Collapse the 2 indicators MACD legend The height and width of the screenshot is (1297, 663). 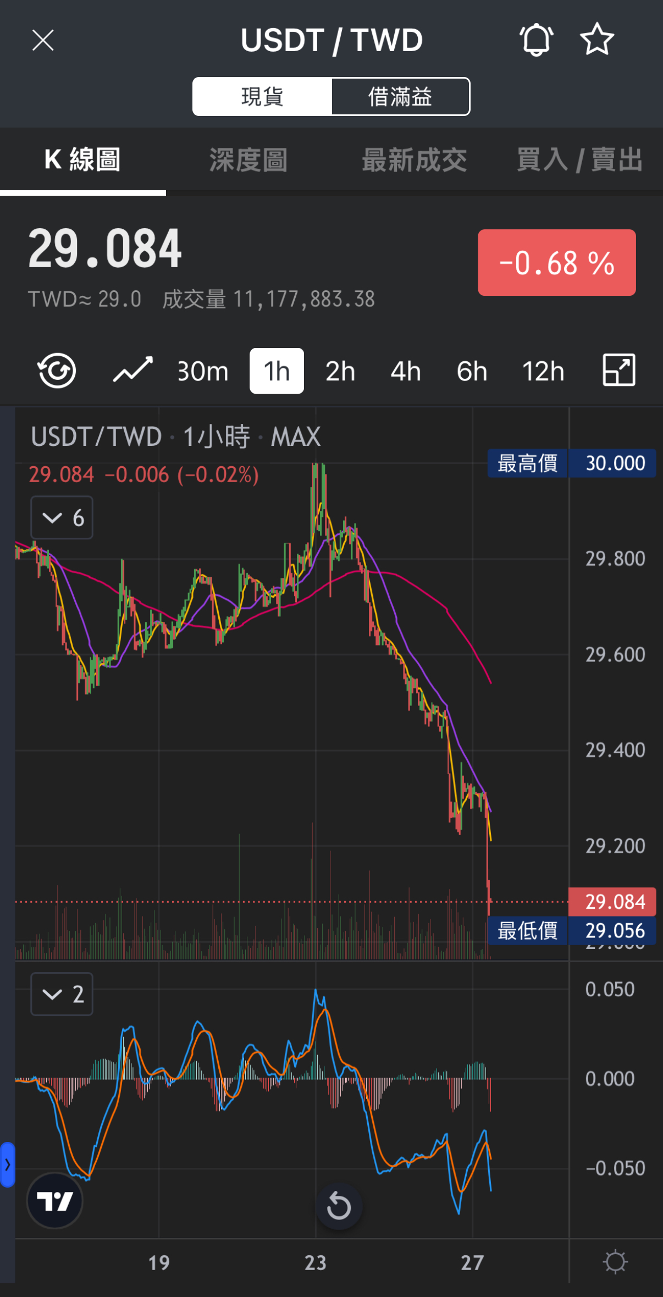point(53,994)
